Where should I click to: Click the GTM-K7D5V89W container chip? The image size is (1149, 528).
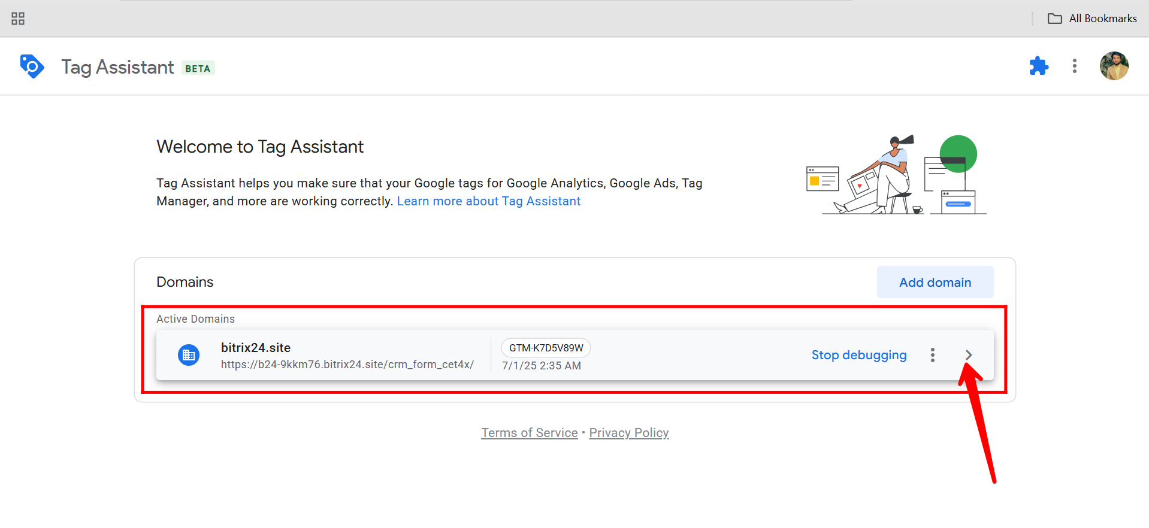546,348
